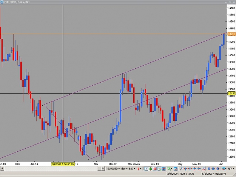Open the EURUSD symbol dropdown
236x177 pixels.
coord(114,169)
